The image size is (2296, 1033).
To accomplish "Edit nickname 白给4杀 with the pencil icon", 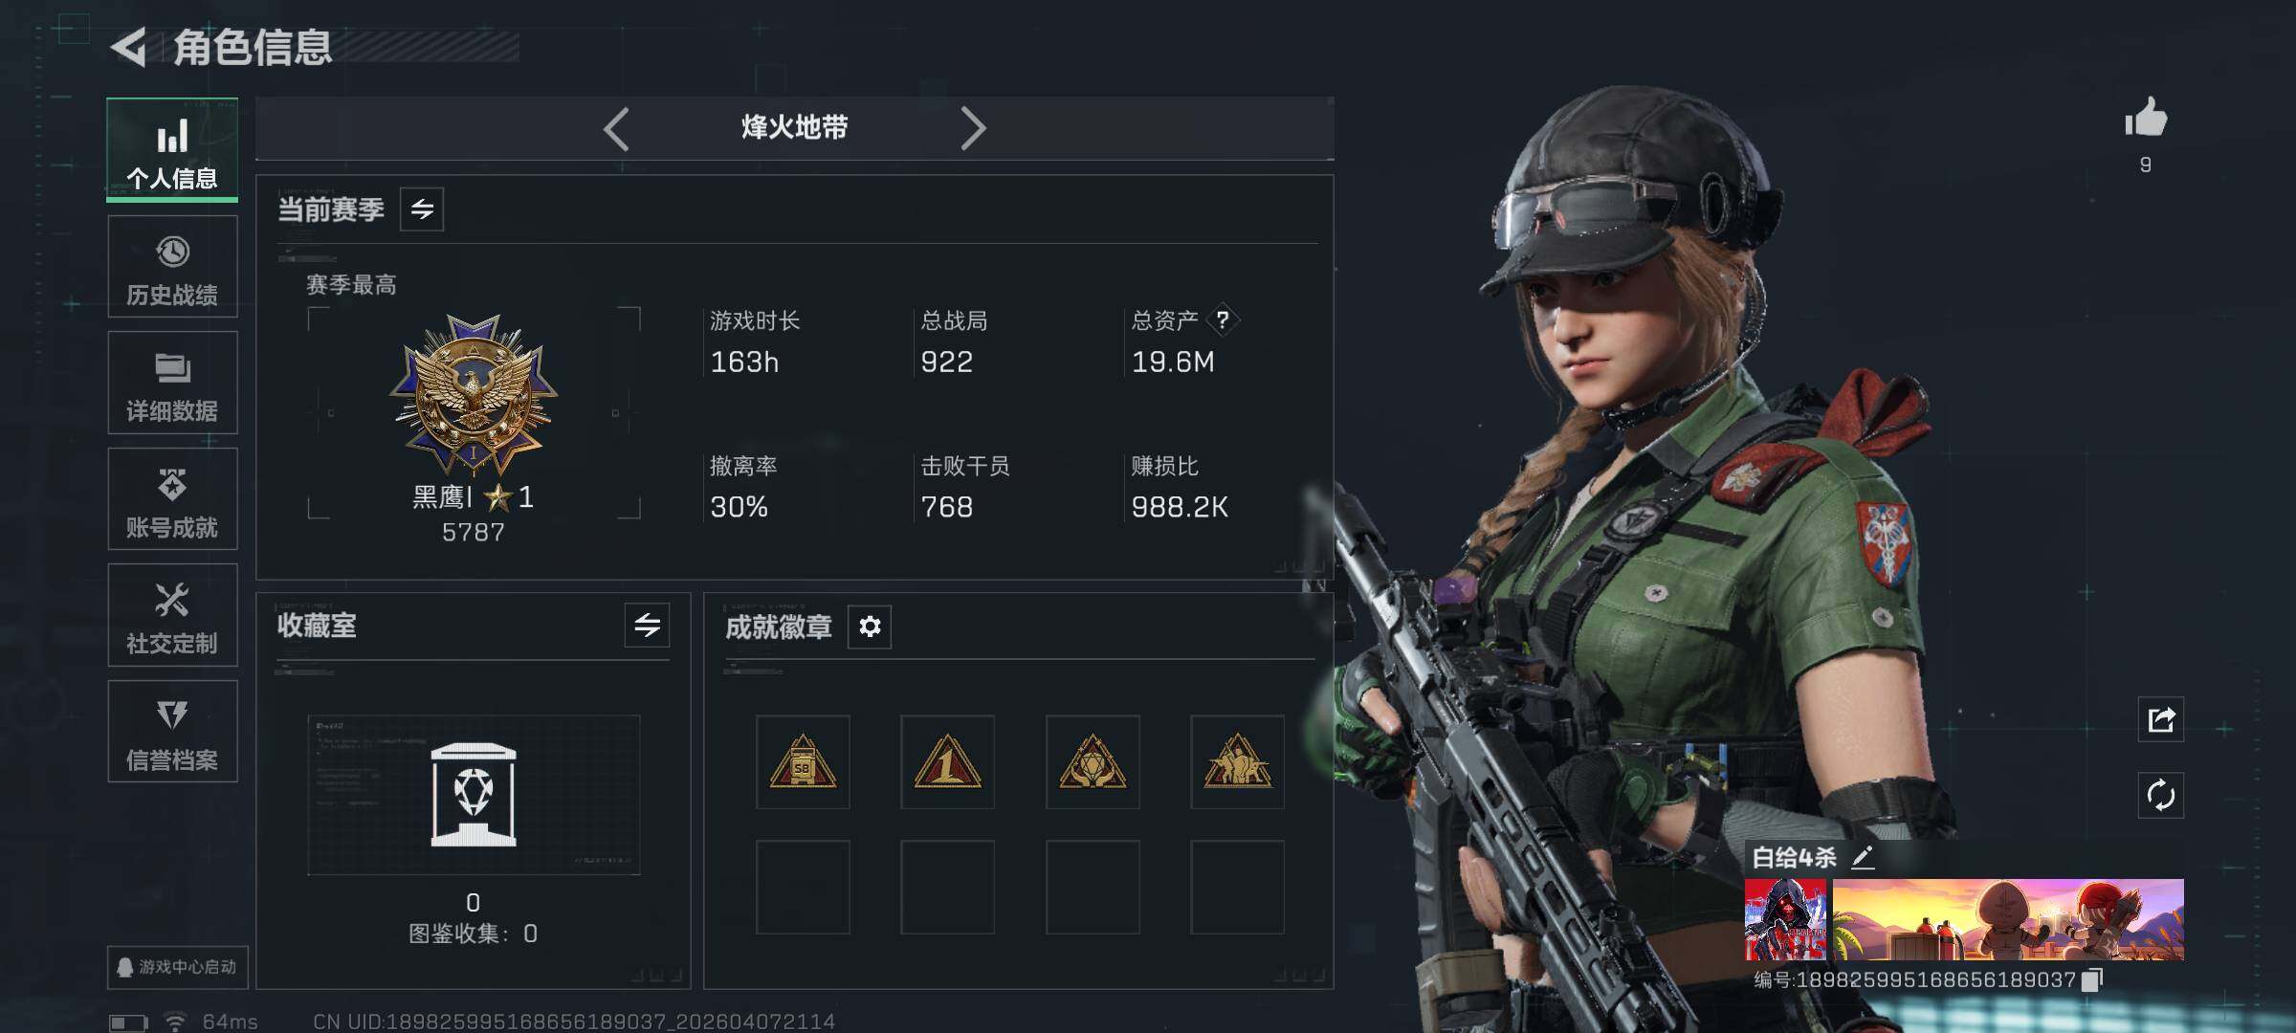I will tap(1862, 857).
